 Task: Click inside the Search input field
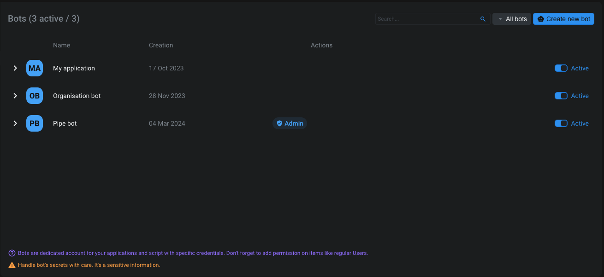click(x=426, y=19)
